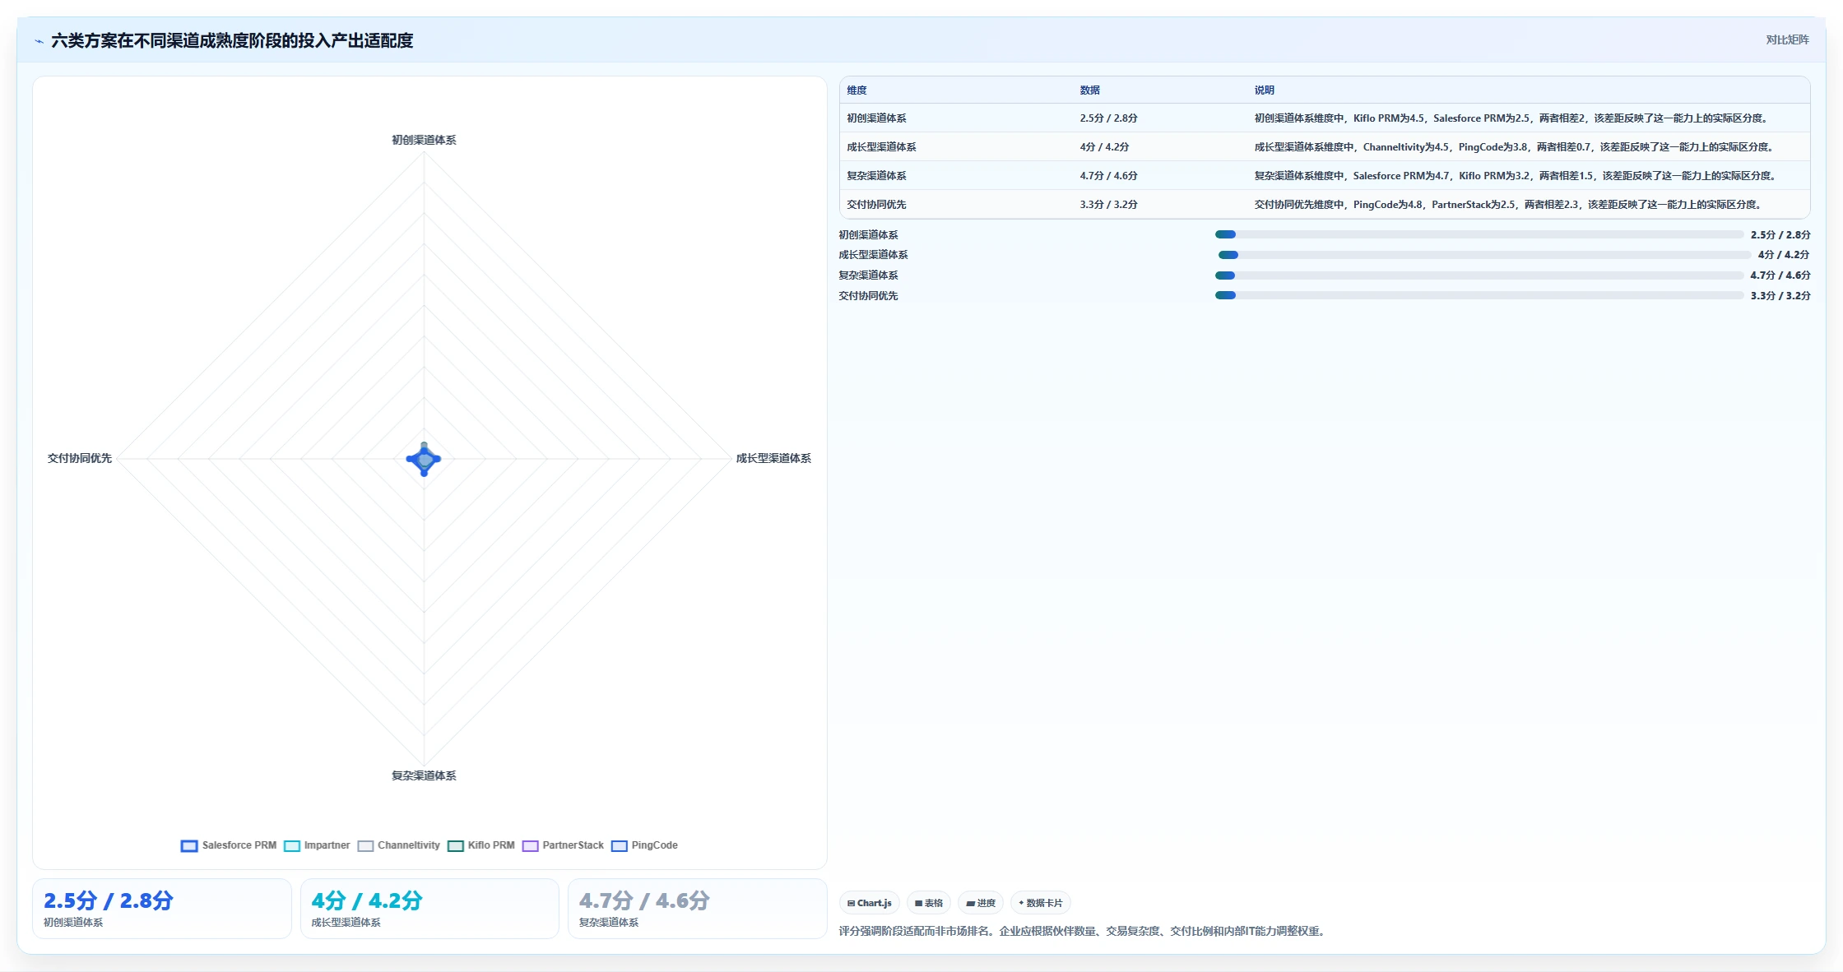This screenshot has height=972, width=1843.
Task: Click the radar data point cluster at center
Action: coord(424,459)
